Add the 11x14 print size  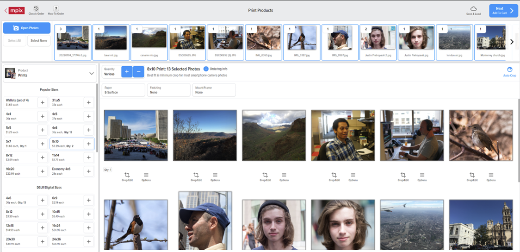[89, 157]
